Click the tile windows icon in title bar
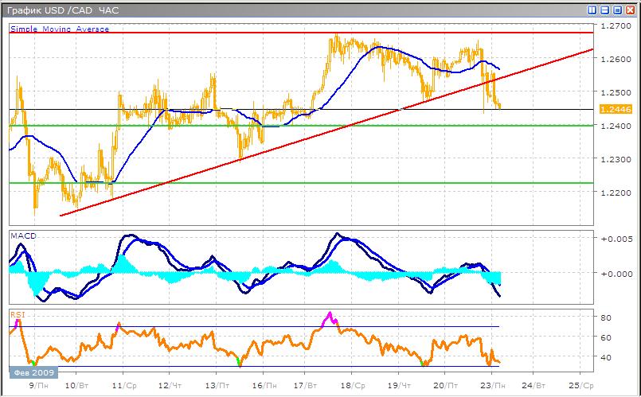This screenshot has width=641, height=397. 592,10
